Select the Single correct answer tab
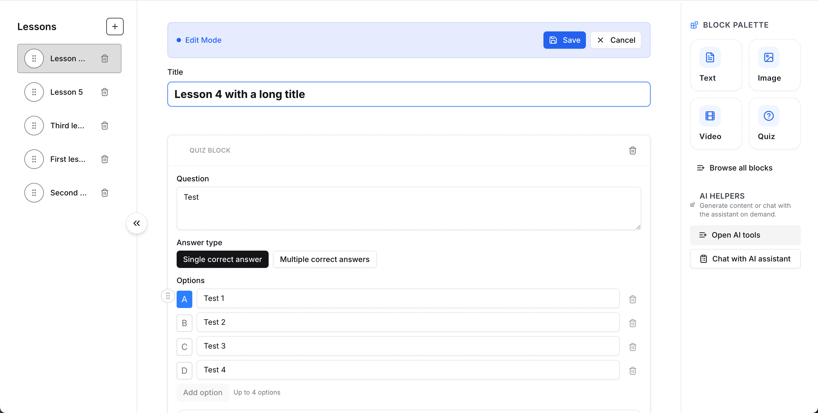818x413 pixels. pyautogui.click(x=222, y=259)
